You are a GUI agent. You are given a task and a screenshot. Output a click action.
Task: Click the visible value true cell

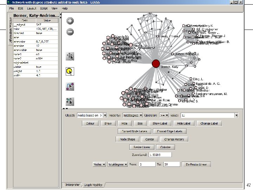pos(47,67)
